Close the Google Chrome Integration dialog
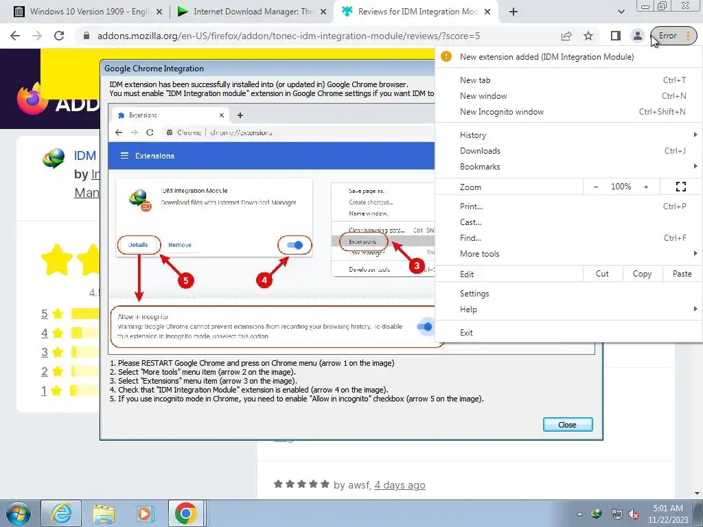 coord(568,424)
